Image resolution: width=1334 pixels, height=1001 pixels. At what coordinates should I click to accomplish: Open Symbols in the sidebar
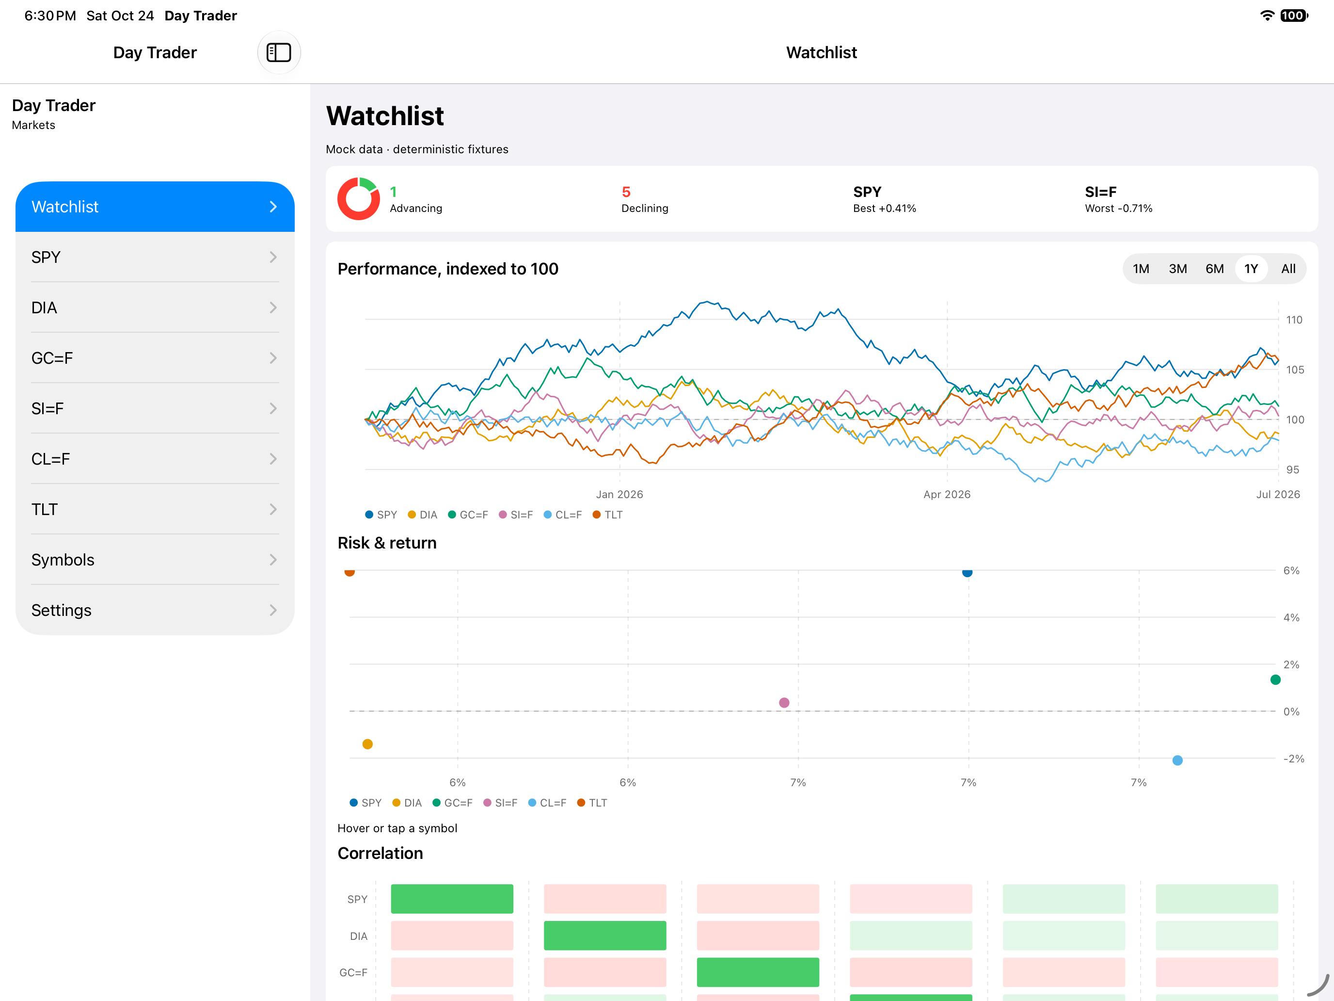(x=155, y=560)
